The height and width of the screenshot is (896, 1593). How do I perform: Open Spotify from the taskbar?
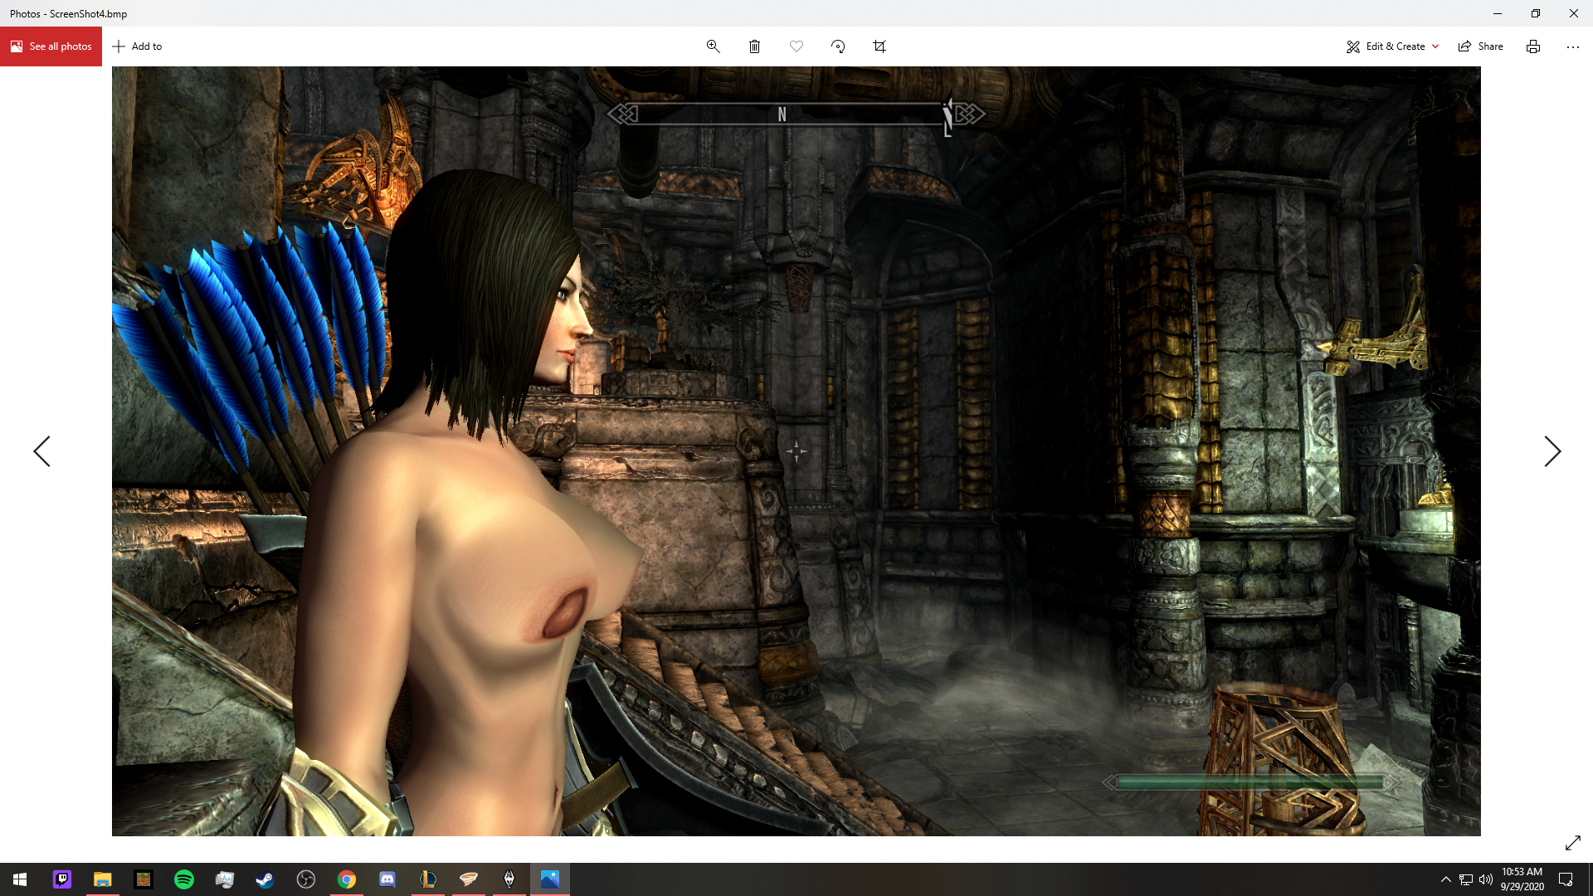tap(184, 879)
